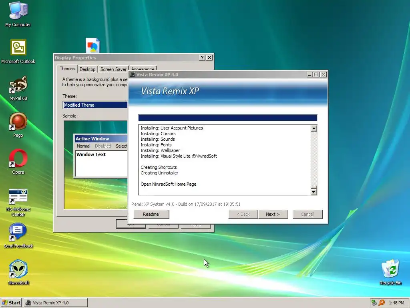Click 'Creating Uninstaller' log line
410x308 pixels.
pos(159,173)
